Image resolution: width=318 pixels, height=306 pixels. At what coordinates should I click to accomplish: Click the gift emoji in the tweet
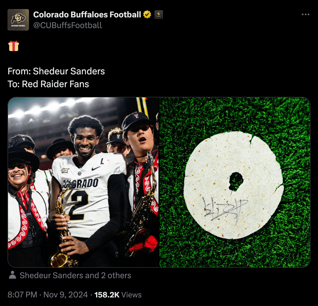coord(14,46)
